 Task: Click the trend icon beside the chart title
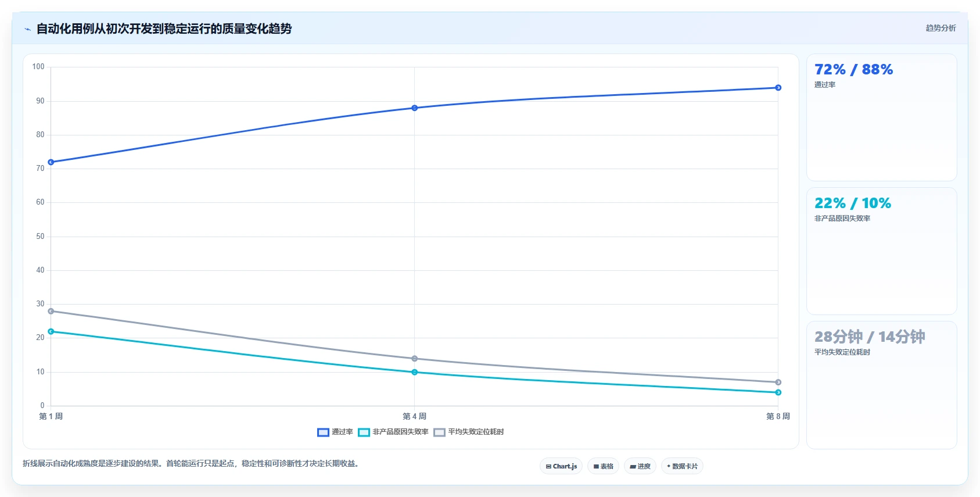click(x=27, y=29)
